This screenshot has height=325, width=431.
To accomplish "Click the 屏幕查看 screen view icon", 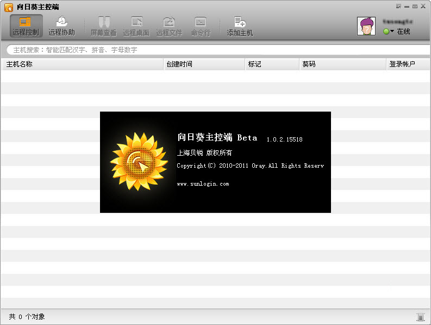I will 103,26.
